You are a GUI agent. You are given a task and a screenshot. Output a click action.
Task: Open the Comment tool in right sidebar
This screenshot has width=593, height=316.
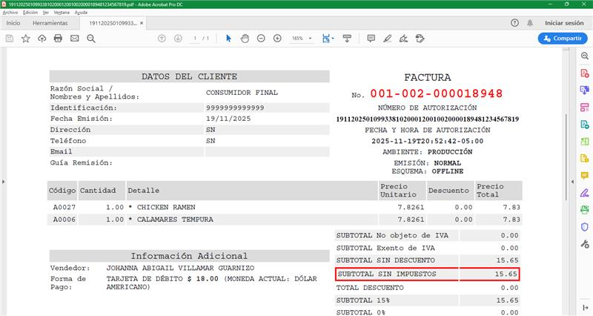pos(584,175)
